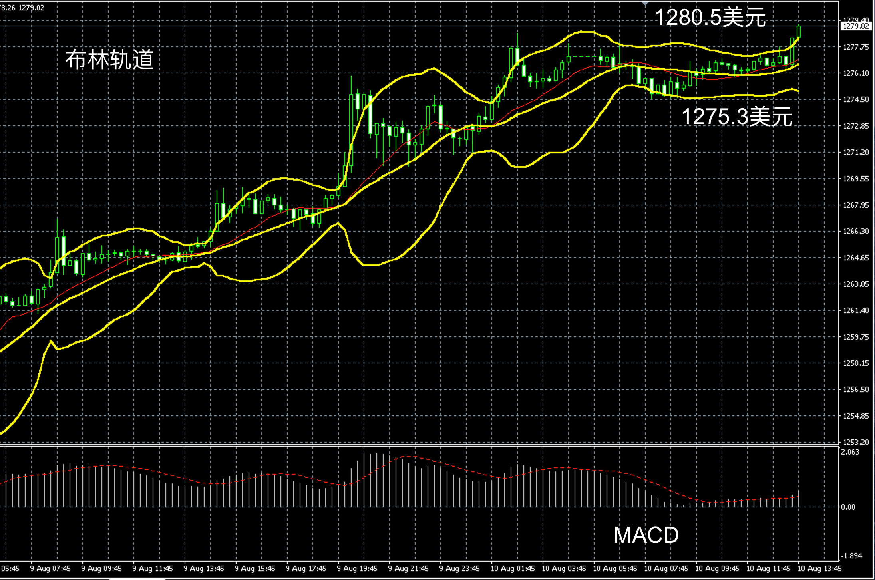Click the 1275.3美元 text label
875x580 pixels.
[736, 117]
